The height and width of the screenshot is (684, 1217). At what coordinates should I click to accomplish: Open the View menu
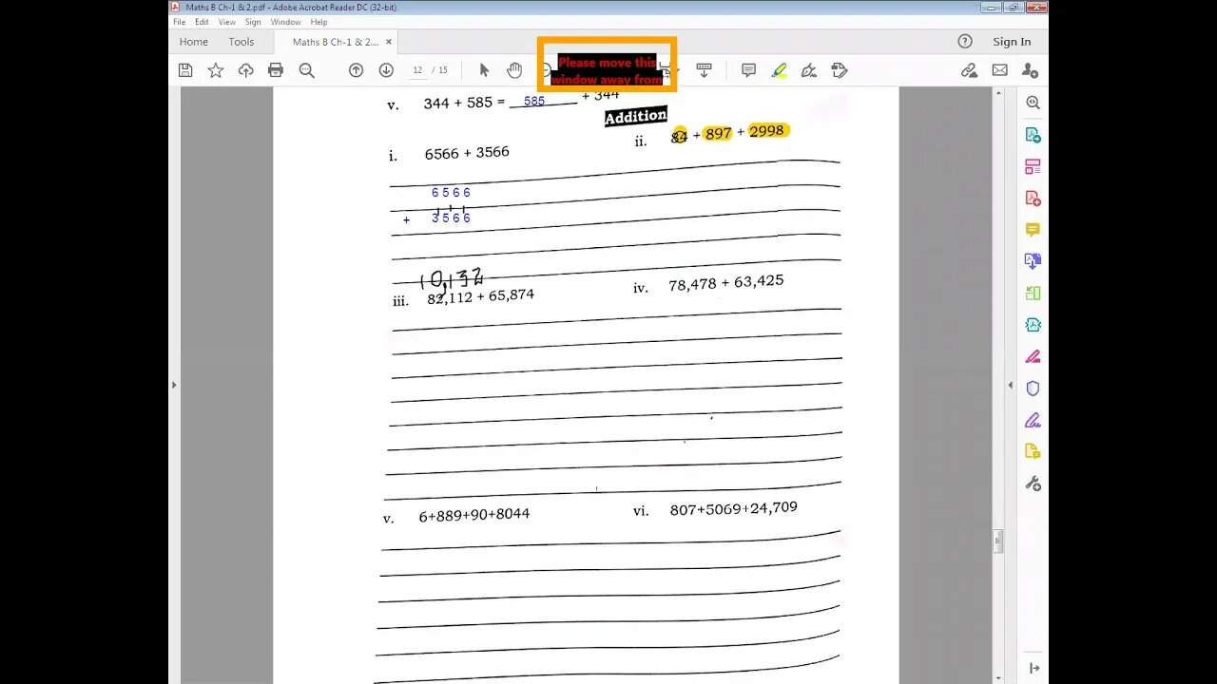pyautogui.click(x=227, y=22)
